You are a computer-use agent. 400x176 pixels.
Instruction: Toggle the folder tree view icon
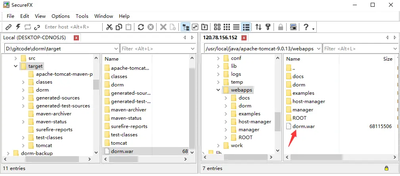[x=185, y=27]
